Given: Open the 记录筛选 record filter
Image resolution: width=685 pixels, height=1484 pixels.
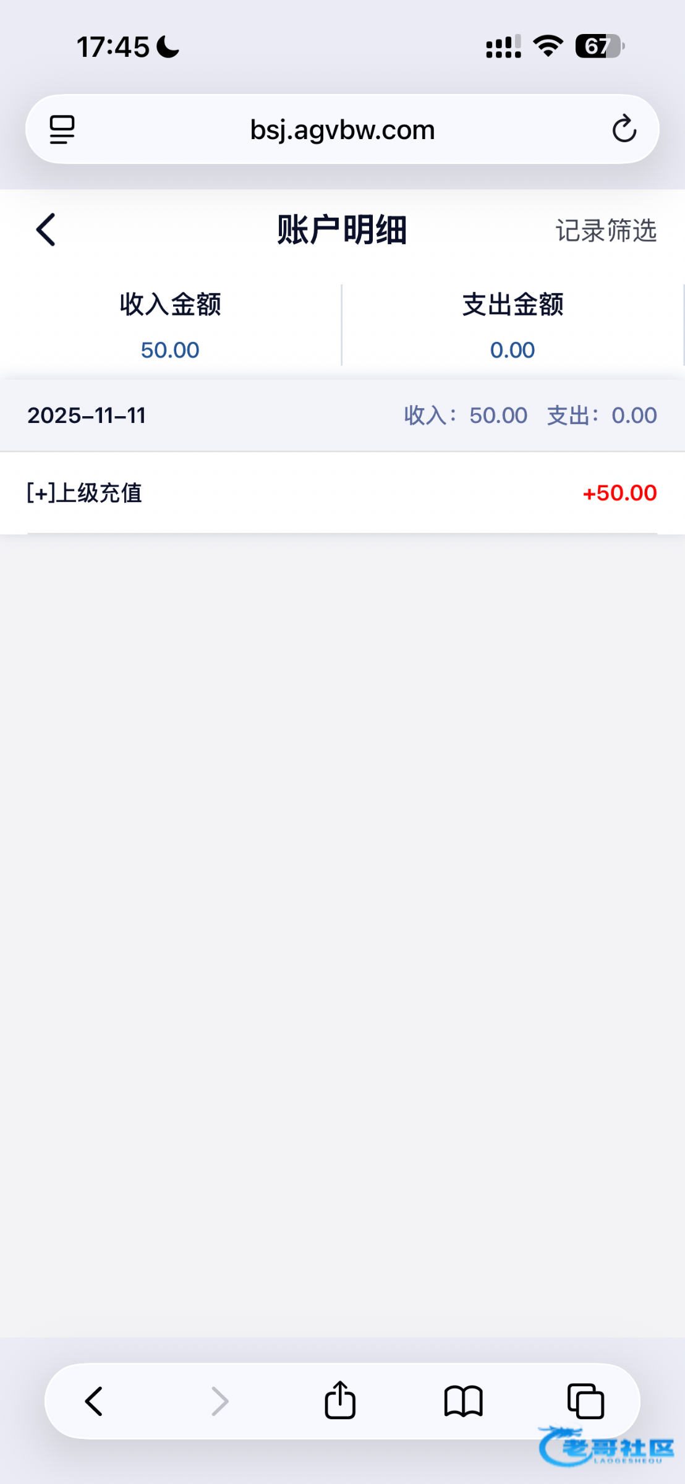Looking at the screenshot, I should point(605,231).
